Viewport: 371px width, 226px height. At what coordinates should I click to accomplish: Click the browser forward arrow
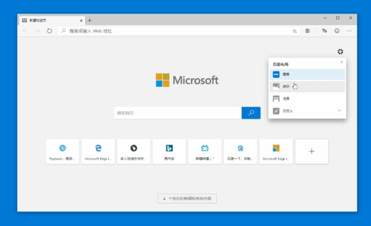pyautogui.click(x=37, y=31)
